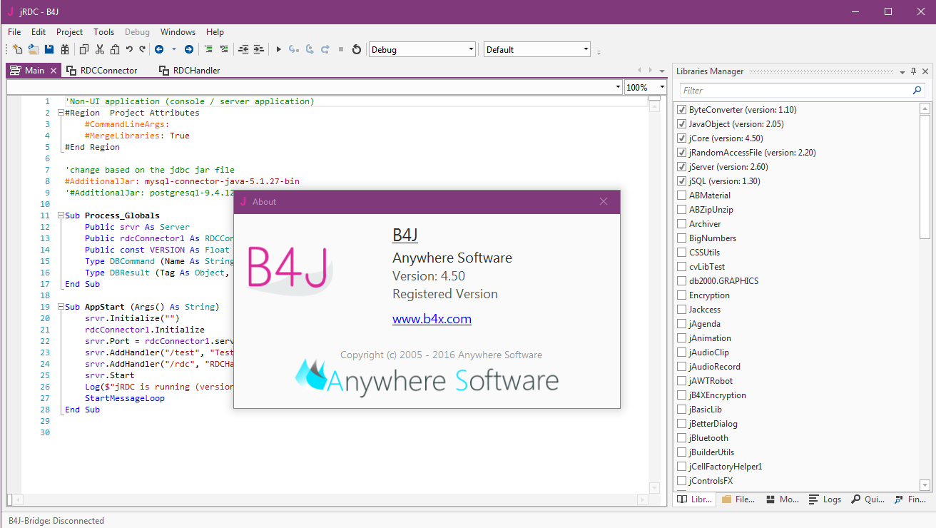Viewport: 936px width, 528px height.
Task: Collapse the Project Attributes region
Action: (x=61, y=113)
